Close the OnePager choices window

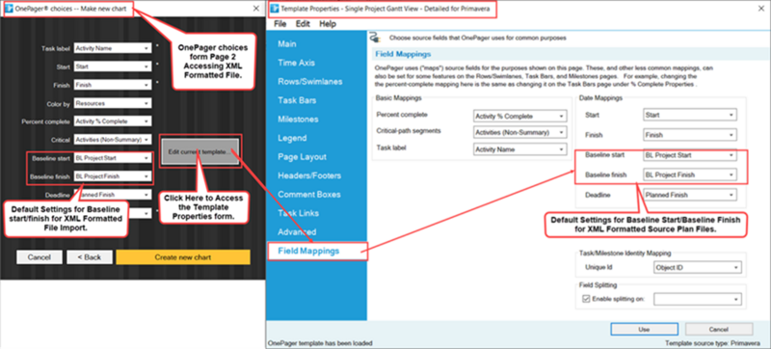tap(256, 9)
